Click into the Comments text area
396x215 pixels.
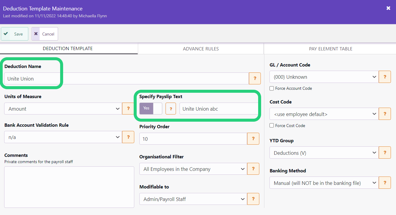click(69, 187)
